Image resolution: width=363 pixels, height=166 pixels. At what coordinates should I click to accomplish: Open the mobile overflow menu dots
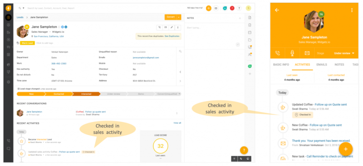click(x=352, y=10)
